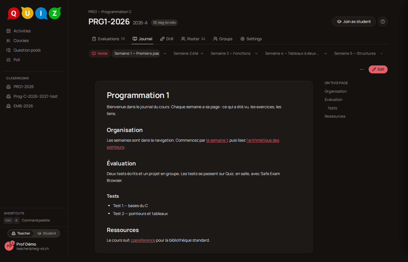Open the heig-tin-info GitHub badge

pyautogui.click(x=164, y=23)
